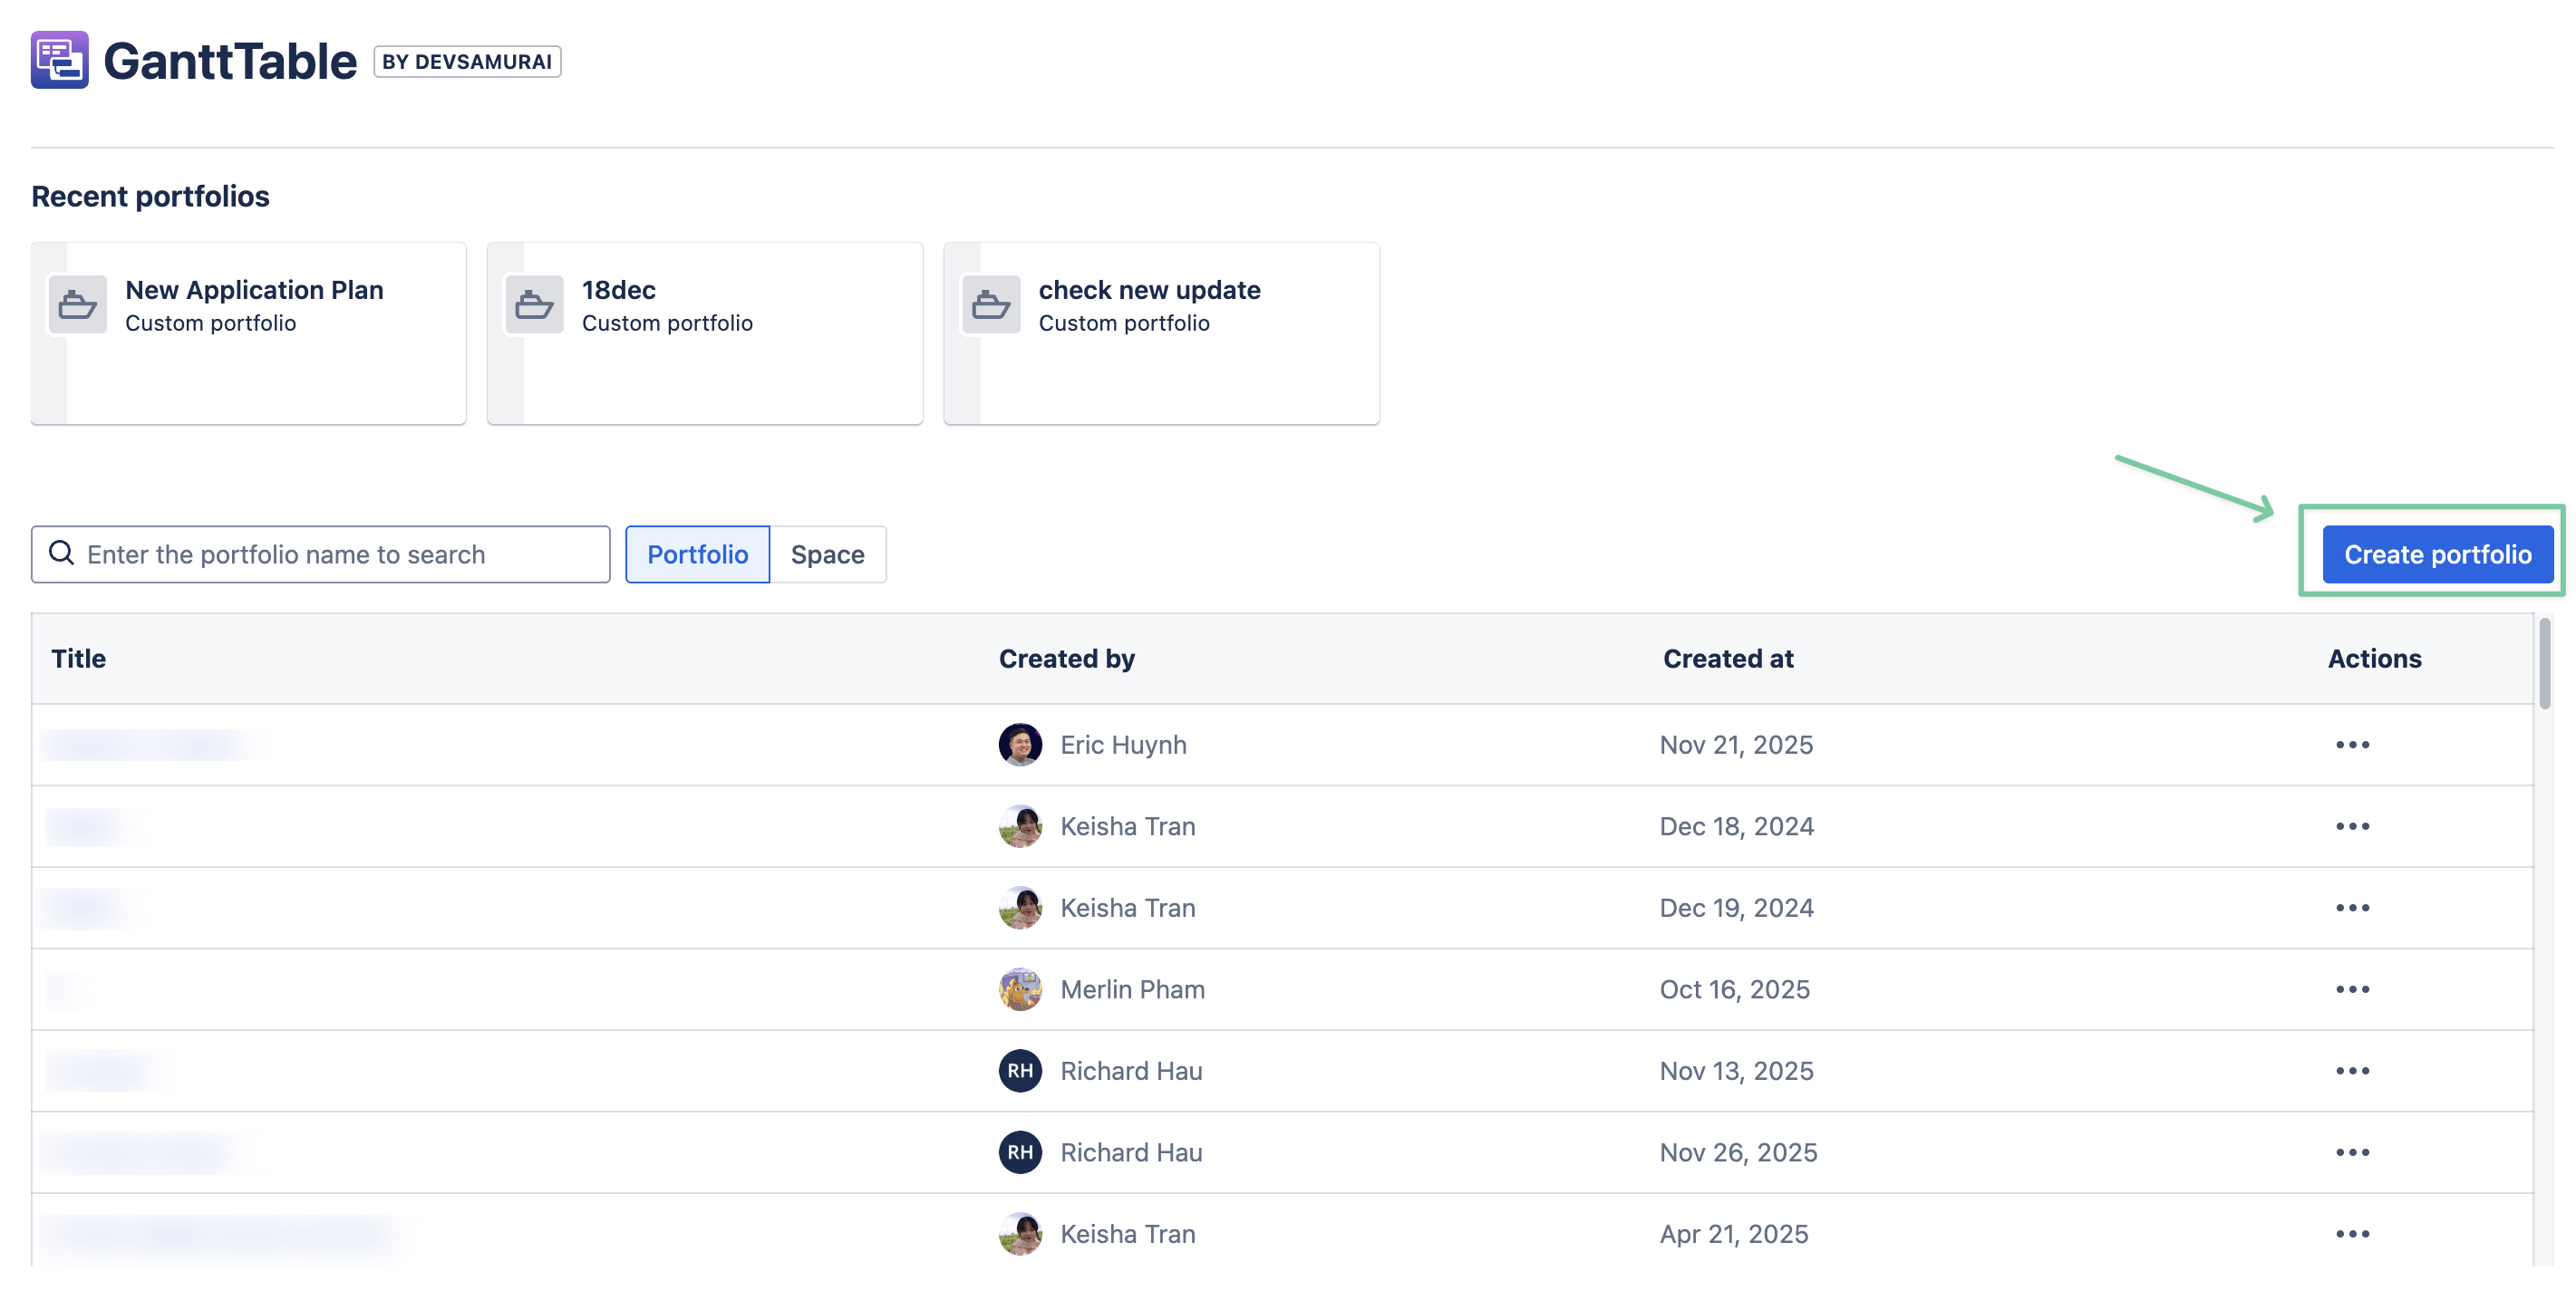Open actions menu for Dec 18, 2024 row
Image resolution: width=2576 pixels, height=1310 pixels.
click(x=2351, y=826)
